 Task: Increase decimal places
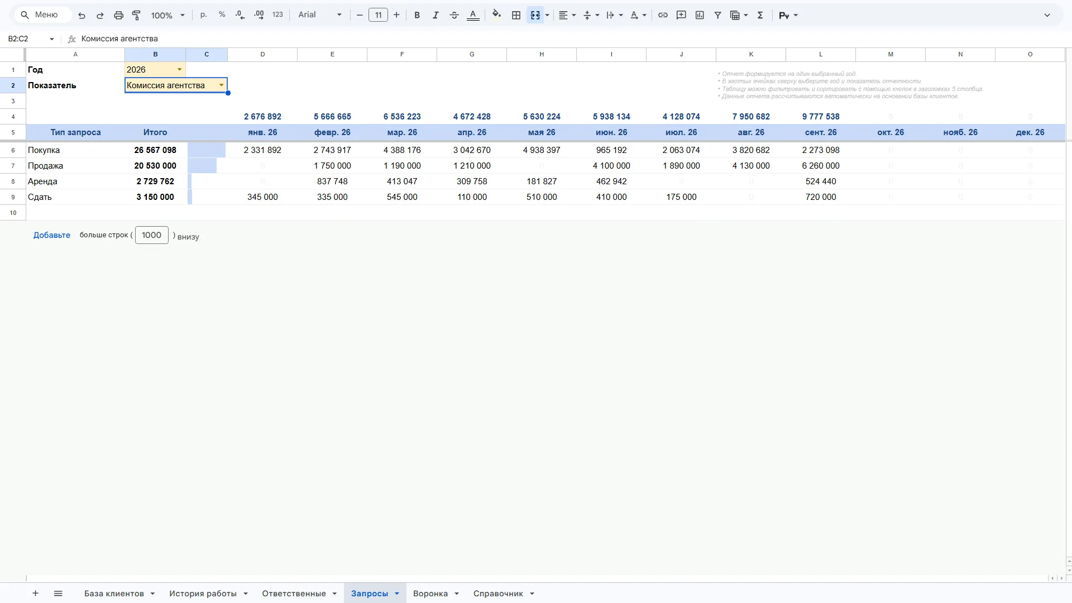click(x=259, y=15)
